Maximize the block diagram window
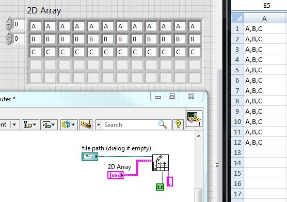The width and height of the screenshot is (287, 202). 172,96
